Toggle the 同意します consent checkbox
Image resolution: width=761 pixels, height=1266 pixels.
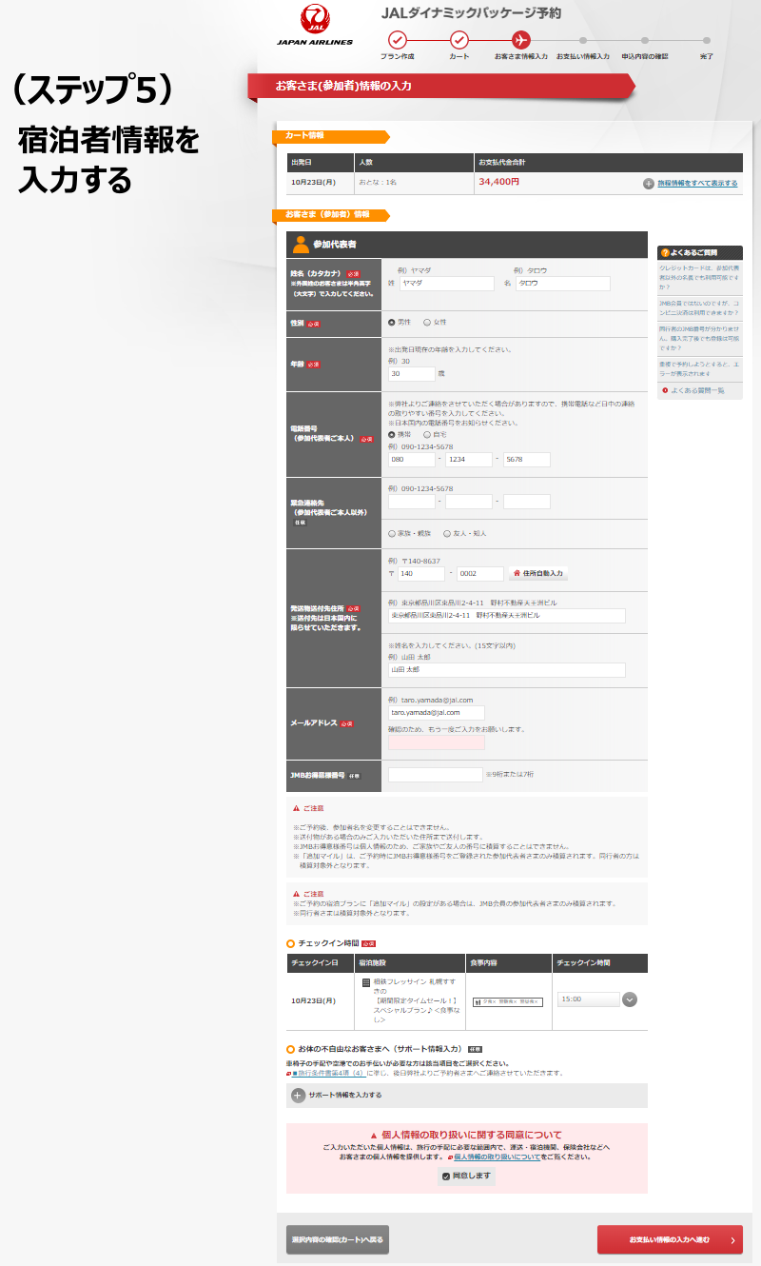(x=445, y=1177)
